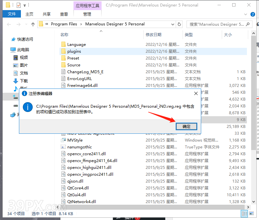
Task: Expand the ribbon with the chevron
Action: [246, 14]
